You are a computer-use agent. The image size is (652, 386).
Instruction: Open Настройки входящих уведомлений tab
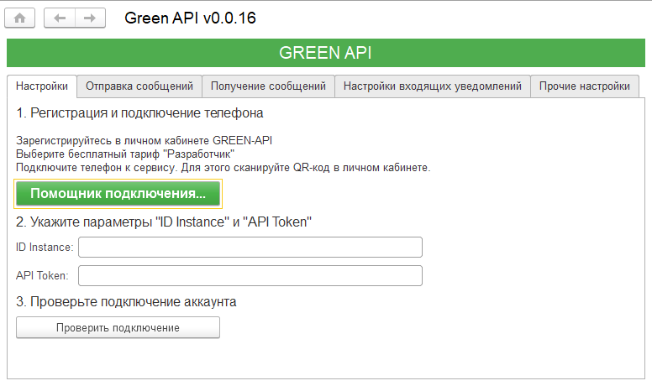pyautogui.click(x=433, y=86)
